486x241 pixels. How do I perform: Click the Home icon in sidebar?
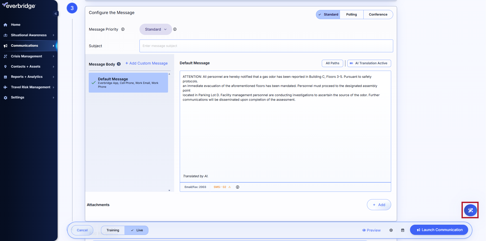point(5,25)
